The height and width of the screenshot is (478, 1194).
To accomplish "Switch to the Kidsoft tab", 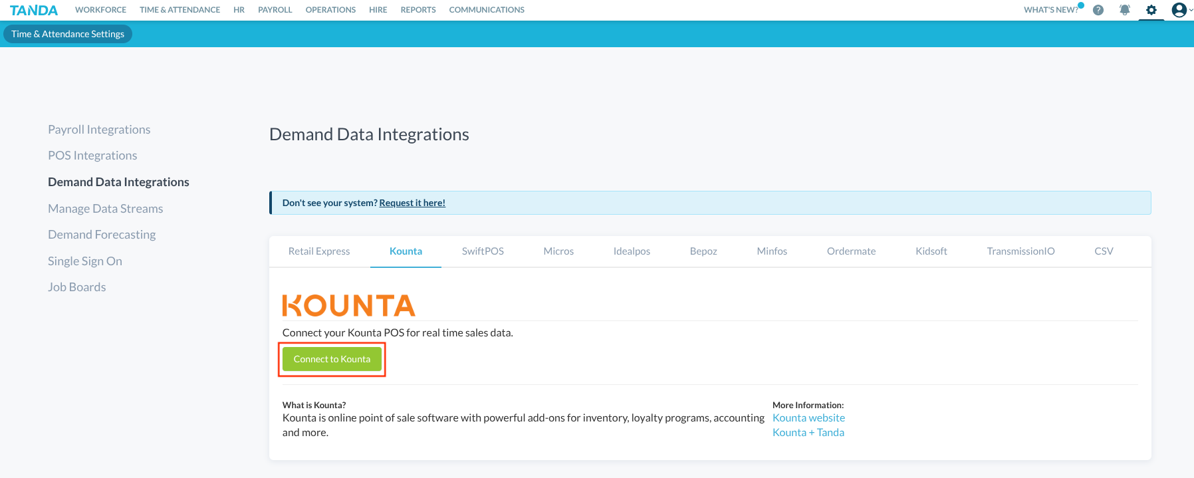I will (931, 251).
